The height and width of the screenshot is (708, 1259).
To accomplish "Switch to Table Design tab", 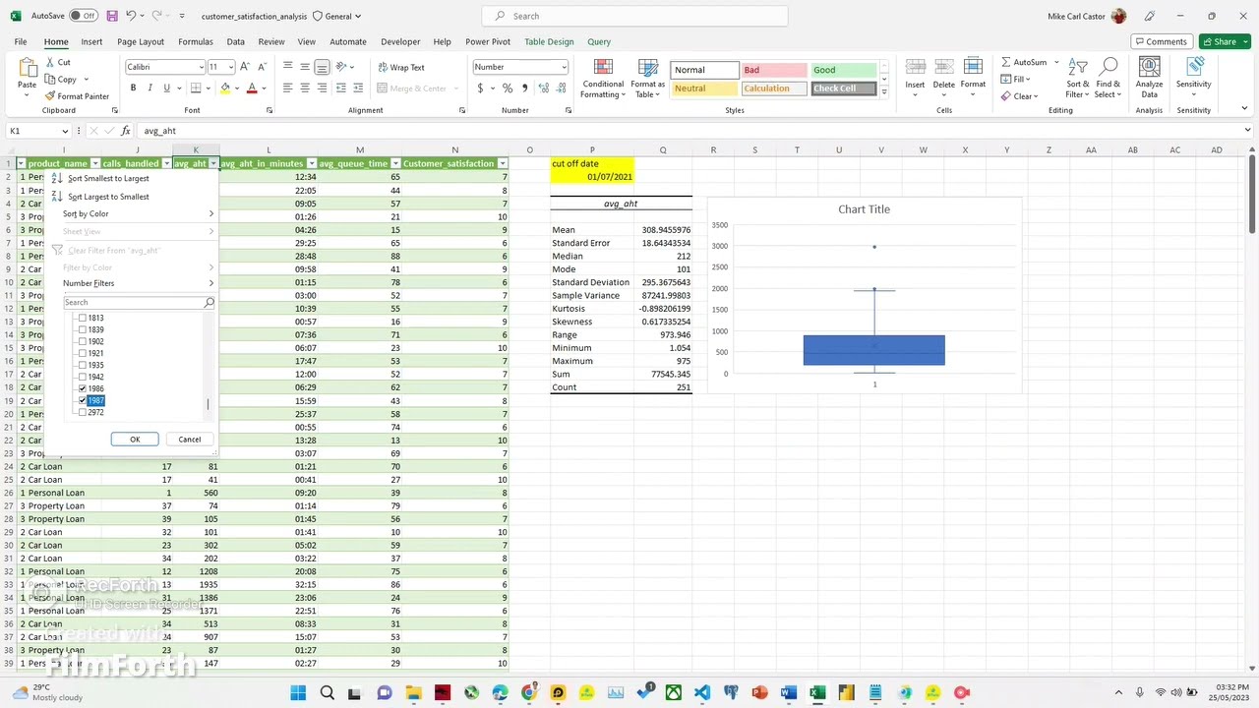I will (x=549, y=41).
